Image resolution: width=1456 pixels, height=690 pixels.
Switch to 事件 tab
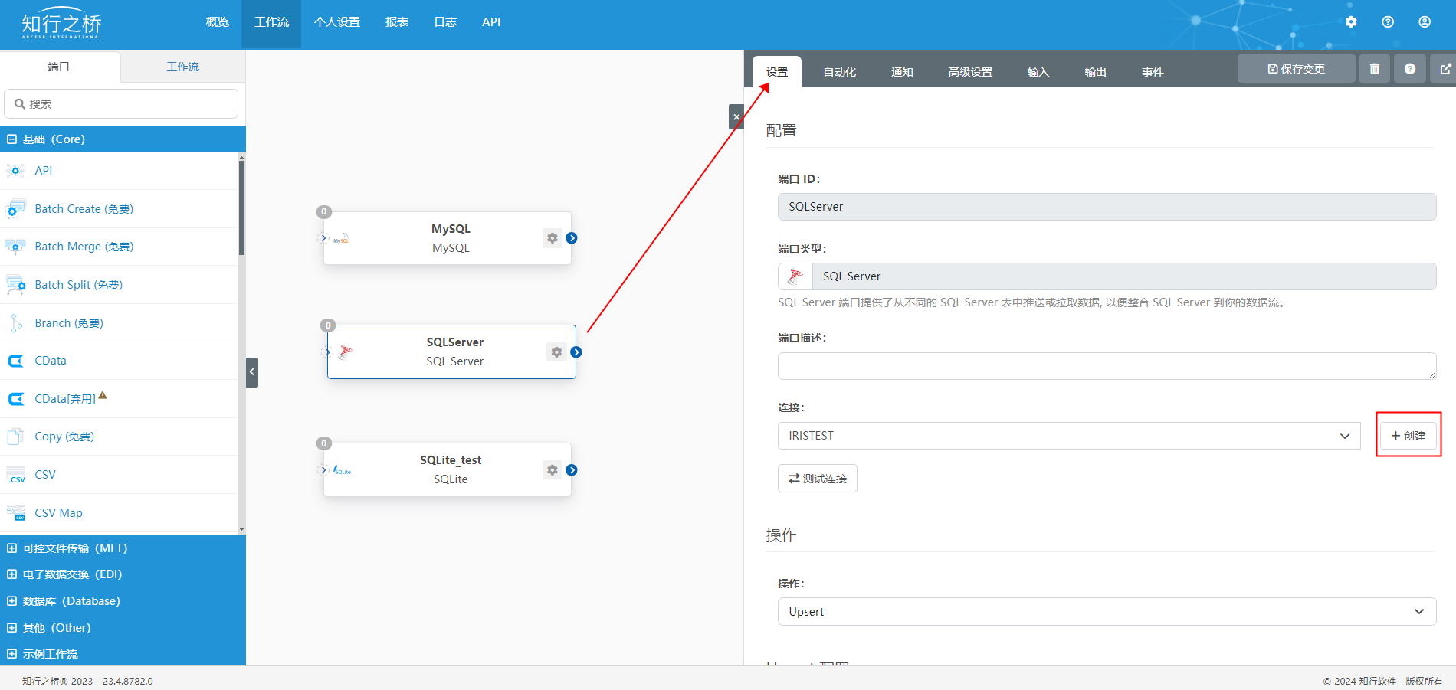(1153, 72)
